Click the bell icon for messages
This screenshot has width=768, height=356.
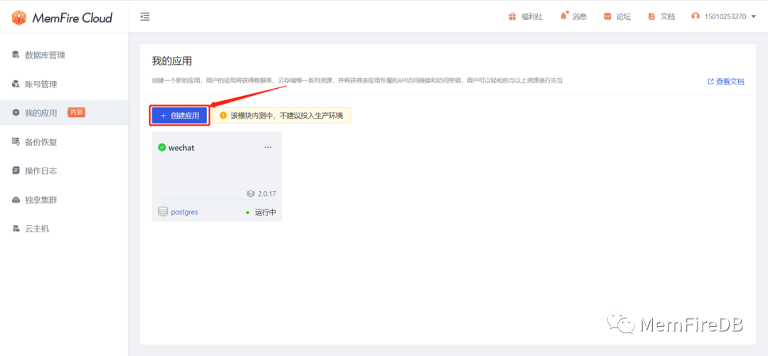tap(564, 16)
